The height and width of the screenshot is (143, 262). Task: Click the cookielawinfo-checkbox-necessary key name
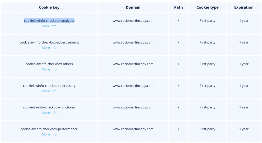pyautogui.click(x=49, y=86)
